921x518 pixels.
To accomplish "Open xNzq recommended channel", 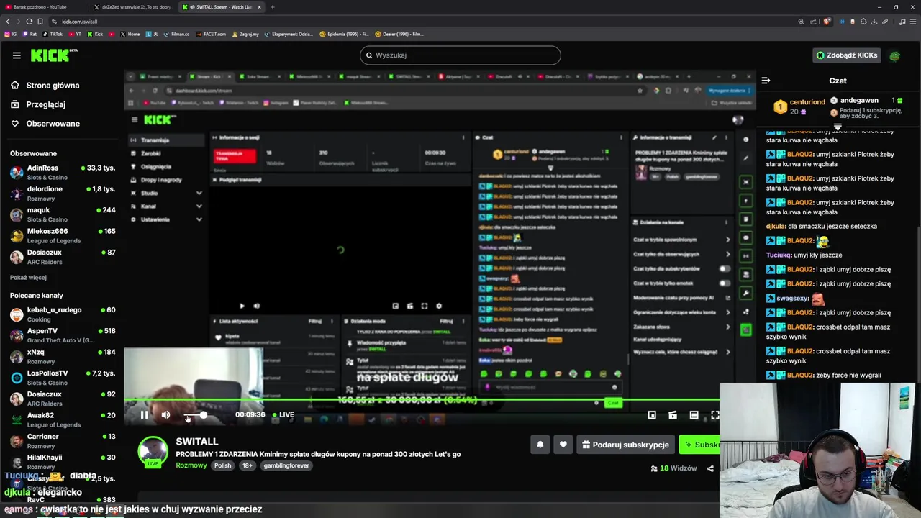I will point(63,356).
